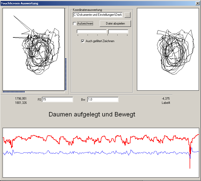Click the Label4 text
This screenshot has height=181, width=201.
coord(166,103)
